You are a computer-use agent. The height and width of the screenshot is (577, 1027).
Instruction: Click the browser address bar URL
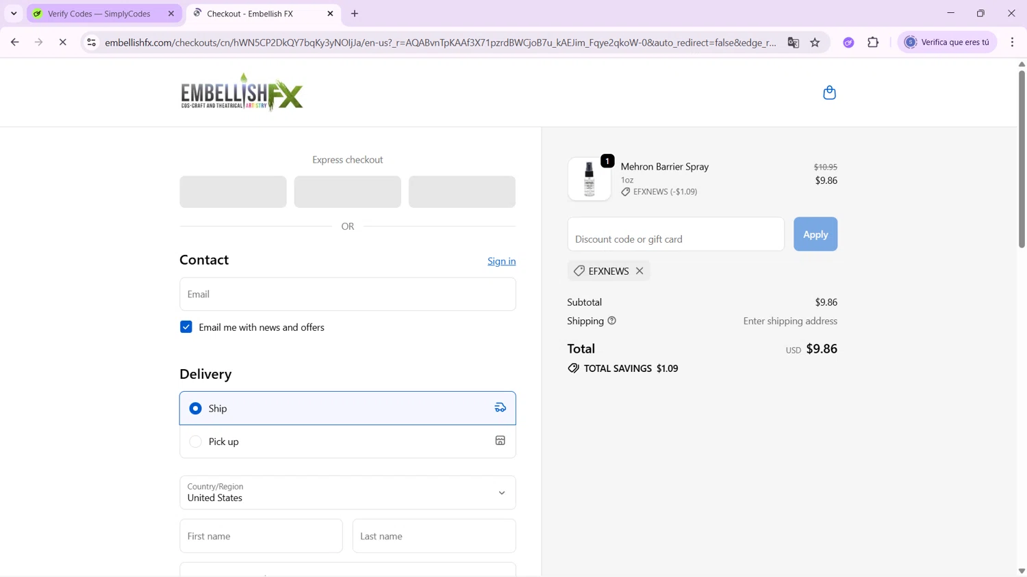[x=441, y=42]
